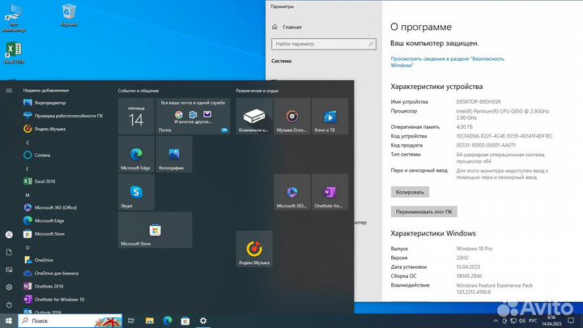Click the Найти параметр search field

[324, 44]
